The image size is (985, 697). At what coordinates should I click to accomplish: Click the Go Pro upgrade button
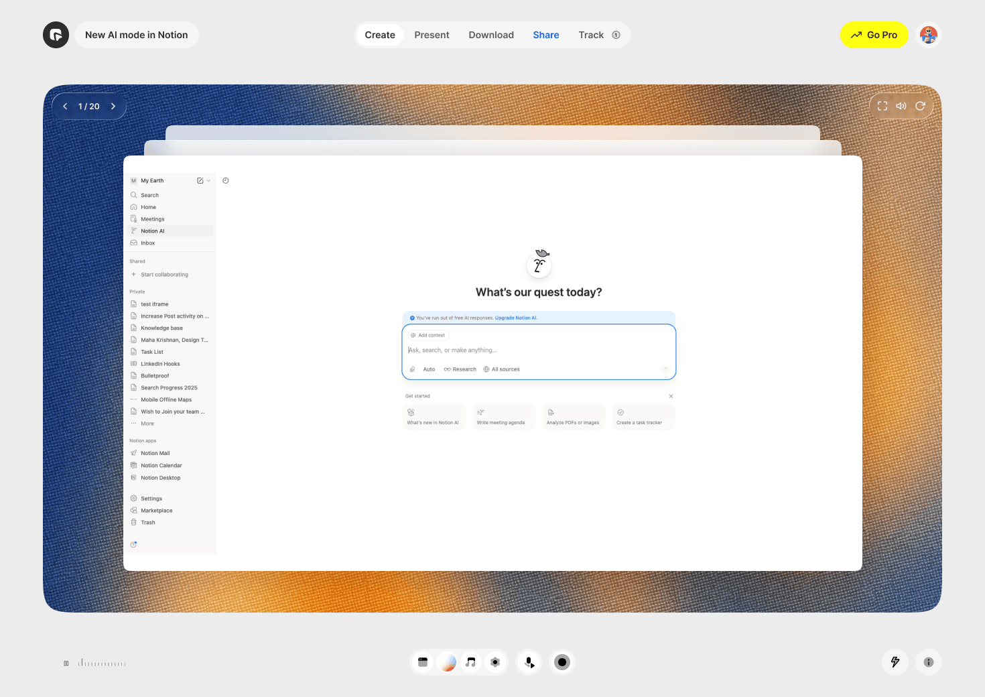[874, 35]
